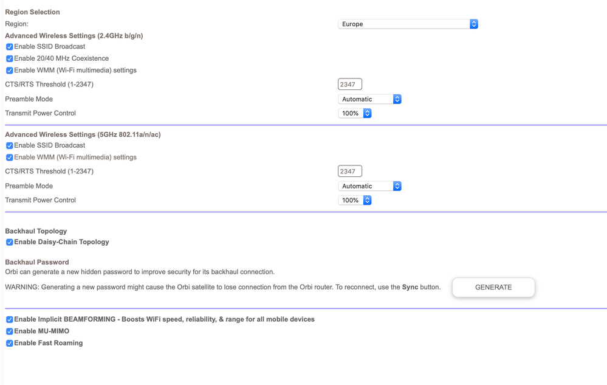
Task: Open the 2.4GHz Preamble Mode dropdown
Action: coord(368,99)
